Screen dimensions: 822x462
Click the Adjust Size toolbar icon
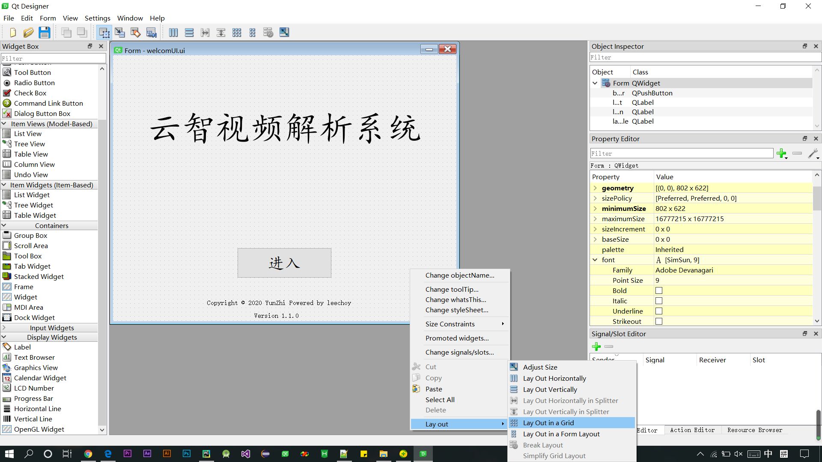pos(284,33)
